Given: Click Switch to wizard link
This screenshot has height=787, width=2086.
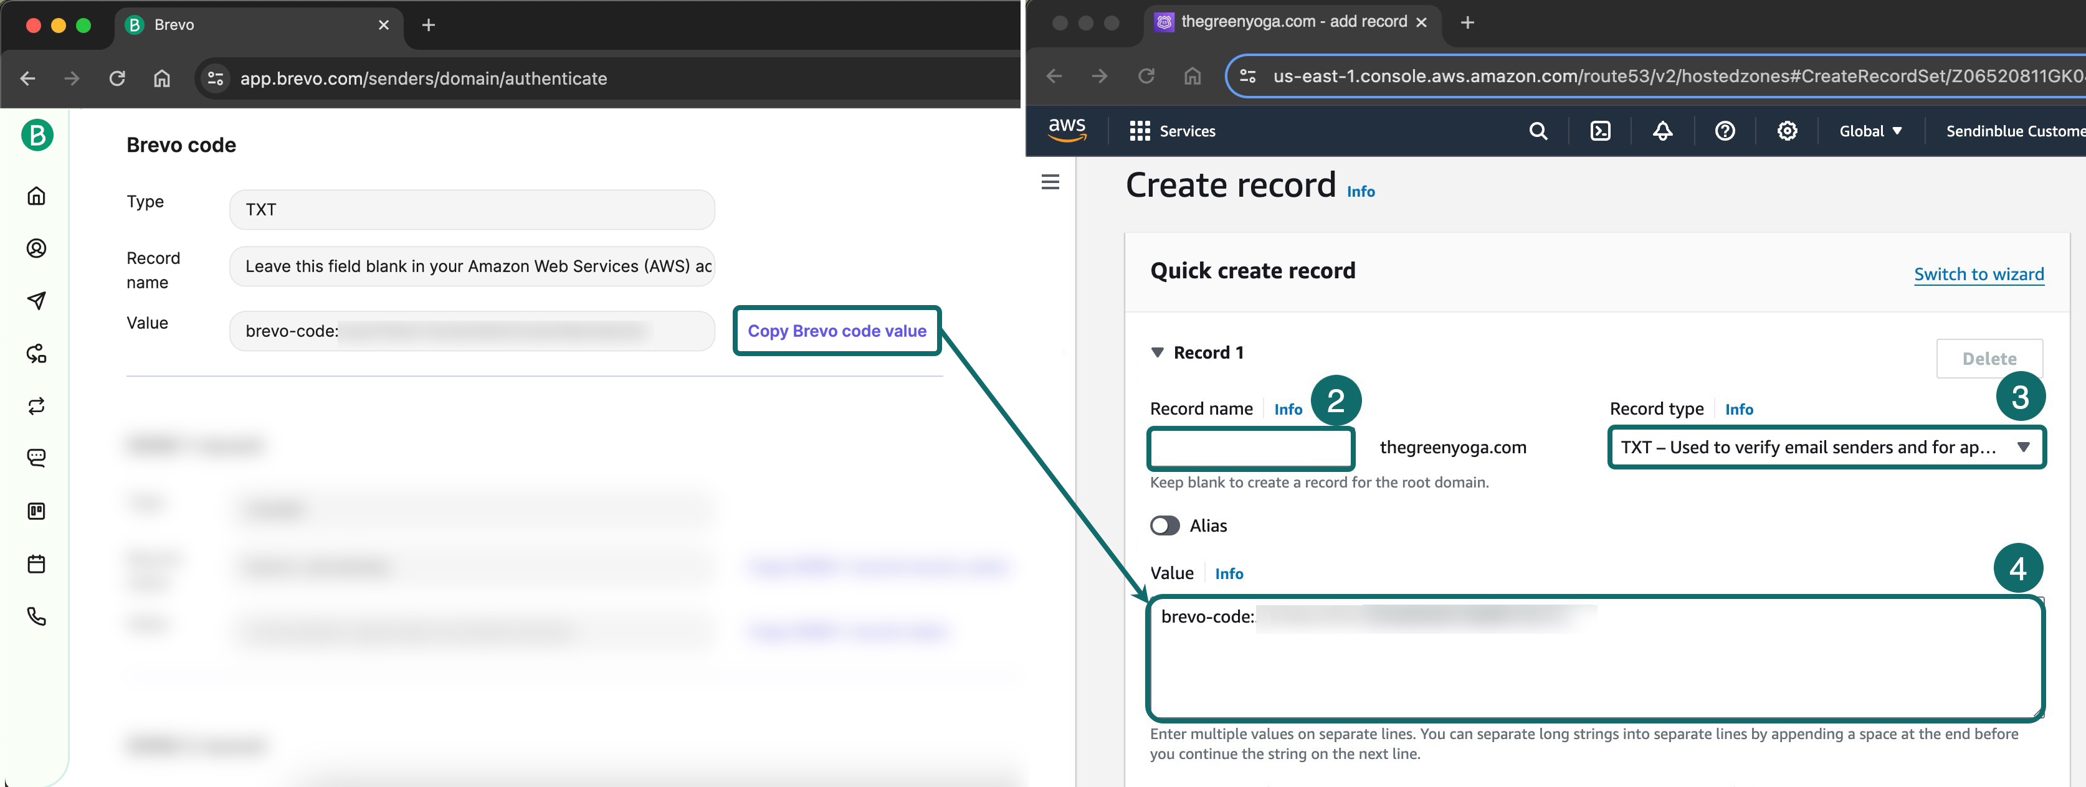Looking at the screenshot, I should (x=1978, y=274).
